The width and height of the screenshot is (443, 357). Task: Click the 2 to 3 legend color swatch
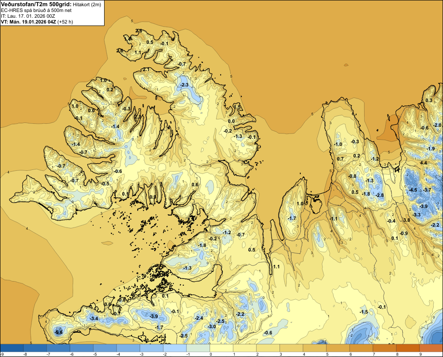[268, 348]
